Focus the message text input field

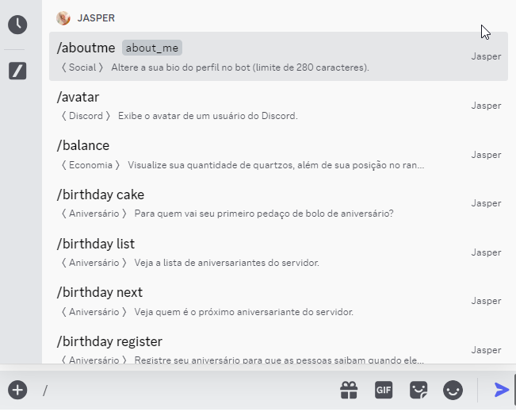(x=182, y=390)
